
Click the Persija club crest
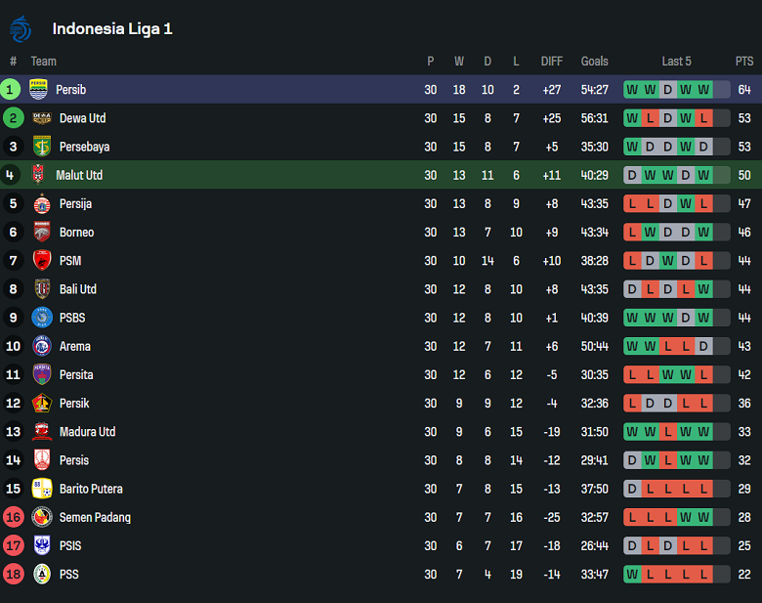click(x=41, y=203)
